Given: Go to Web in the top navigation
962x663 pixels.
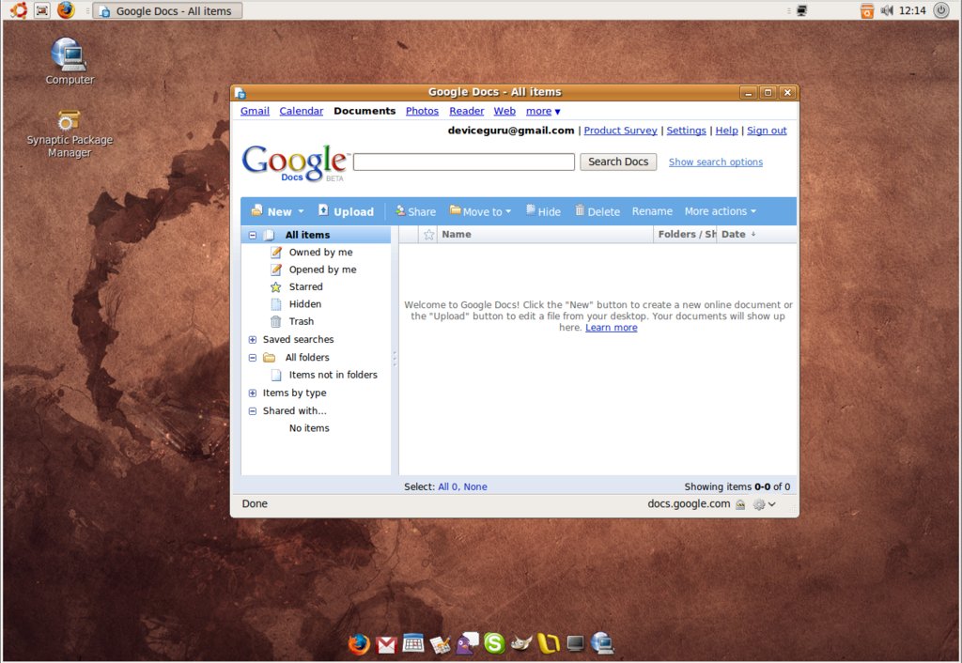Looking at the screenshot, I should click(x=504, y=111).
